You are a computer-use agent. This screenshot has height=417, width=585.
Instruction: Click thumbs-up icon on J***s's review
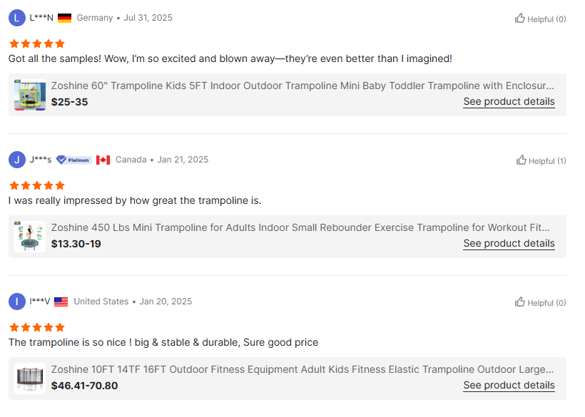point(522,160)
